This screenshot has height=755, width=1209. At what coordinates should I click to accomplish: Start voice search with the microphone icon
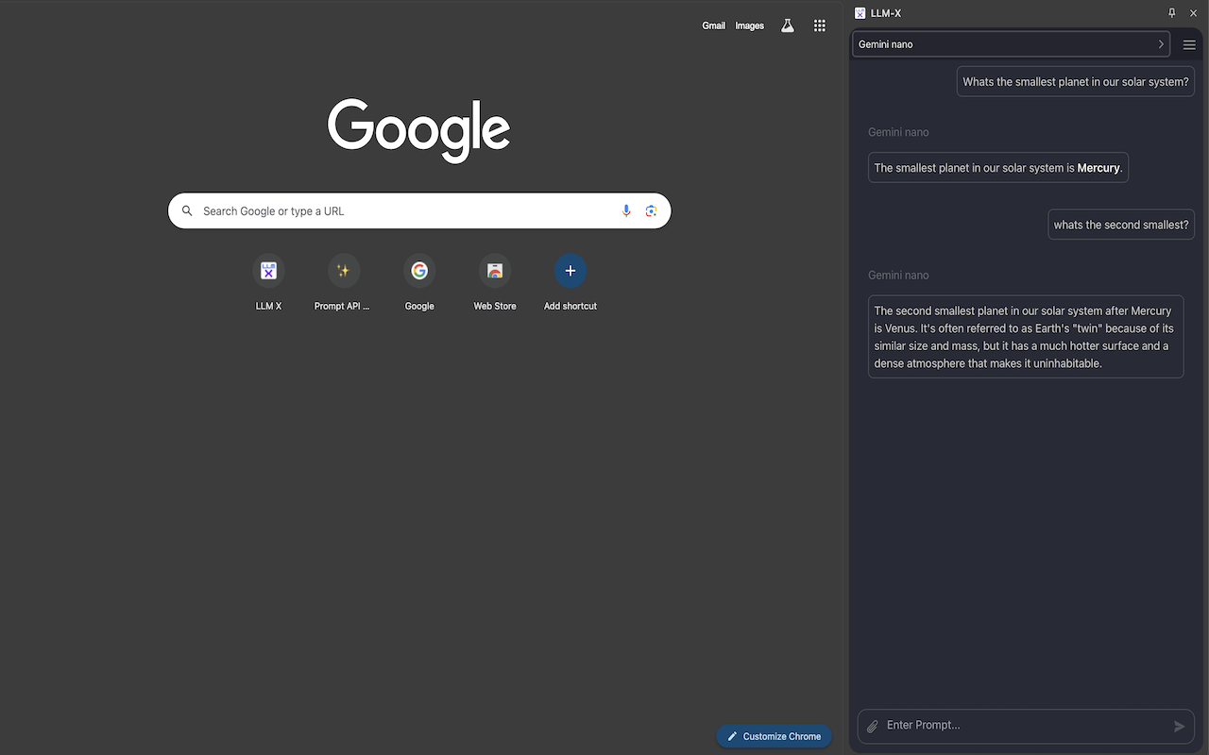pos(626,211)
